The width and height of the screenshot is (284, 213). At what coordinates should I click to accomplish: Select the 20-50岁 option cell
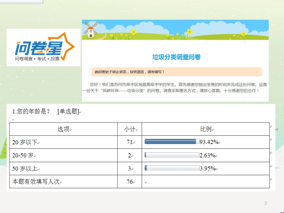tap(63, 155)
